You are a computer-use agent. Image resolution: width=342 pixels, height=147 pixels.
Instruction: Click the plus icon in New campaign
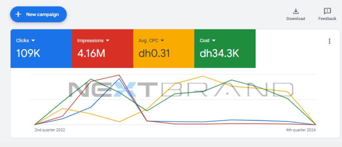click(x=18, y=14)
